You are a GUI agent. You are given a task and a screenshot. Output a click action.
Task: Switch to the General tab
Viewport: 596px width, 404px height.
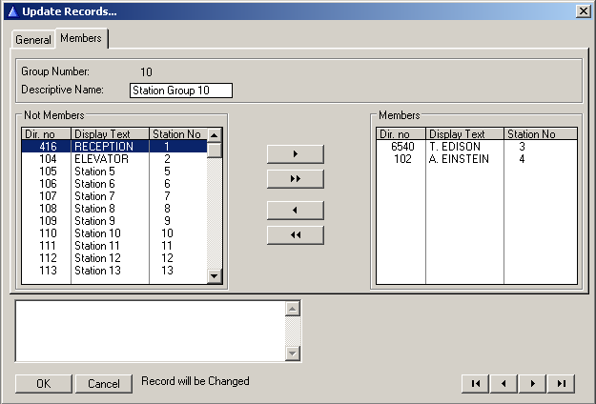pos(33,40)
